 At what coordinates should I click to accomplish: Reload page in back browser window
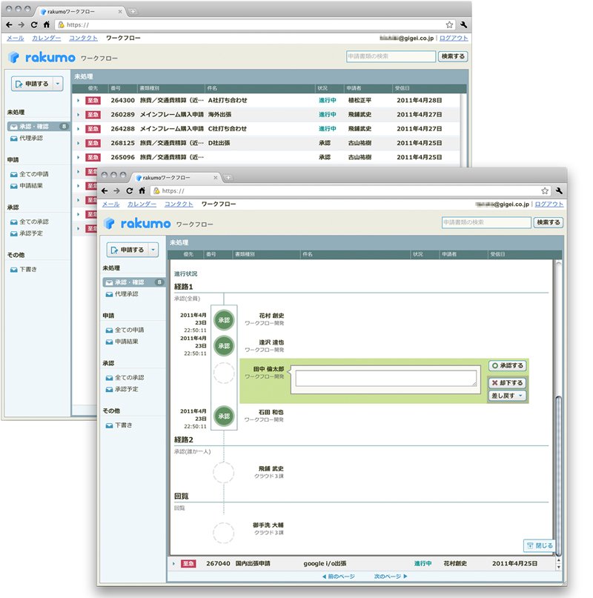click(x=34, y=24)
